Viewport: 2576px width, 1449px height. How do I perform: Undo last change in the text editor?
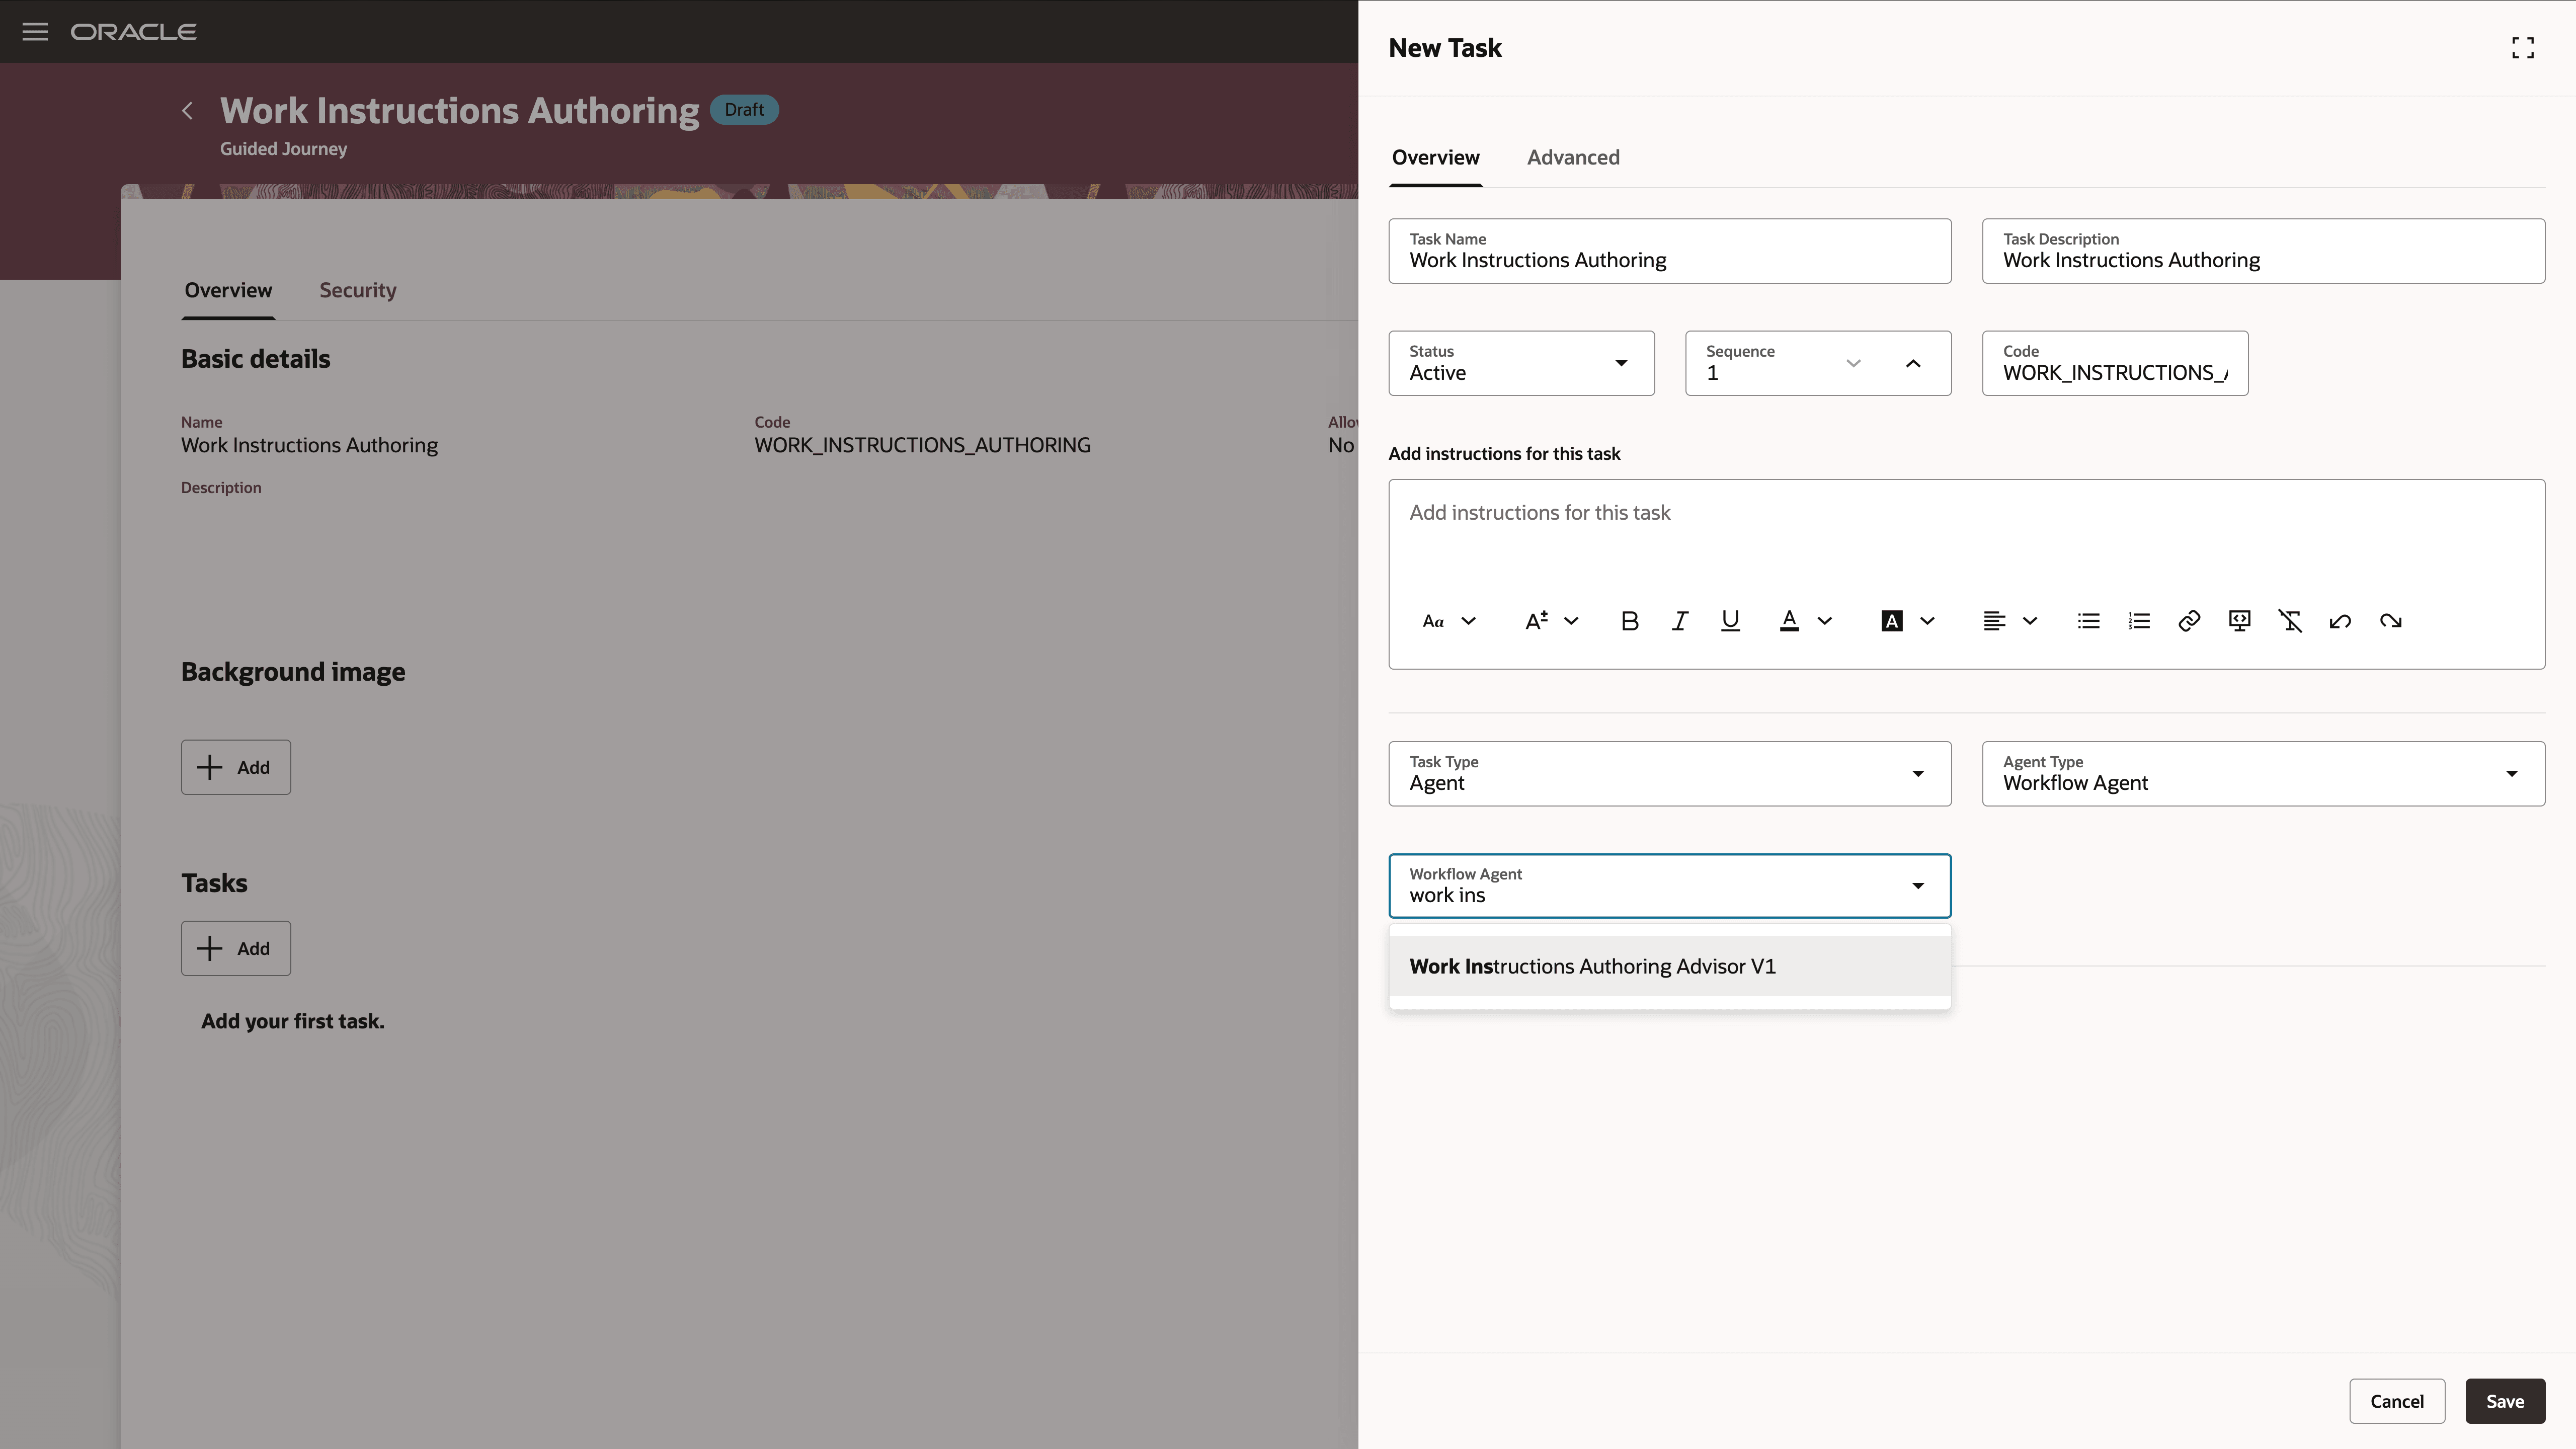pos(2340,620)
